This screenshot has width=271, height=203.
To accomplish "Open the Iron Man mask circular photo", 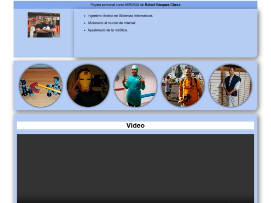I will click(x=88, y=85).
